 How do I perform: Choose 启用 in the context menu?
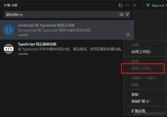pos(135,45)
